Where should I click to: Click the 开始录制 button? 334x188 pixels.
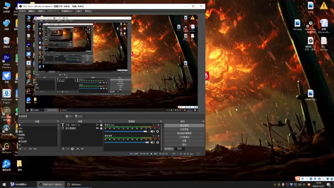(x=184, y=129)
